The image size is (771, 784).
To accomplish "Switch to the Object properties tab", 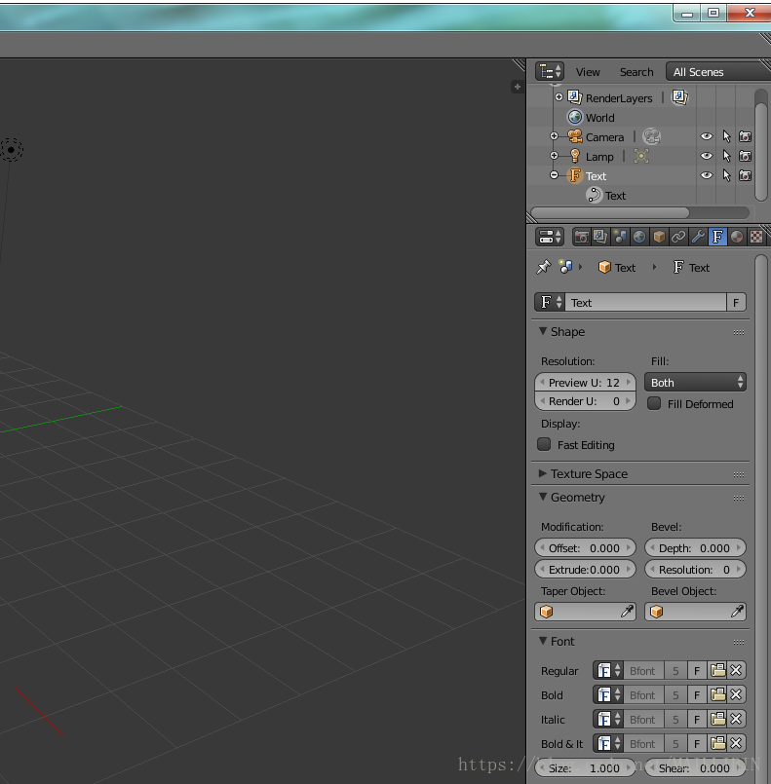I will tap(659, 237).
